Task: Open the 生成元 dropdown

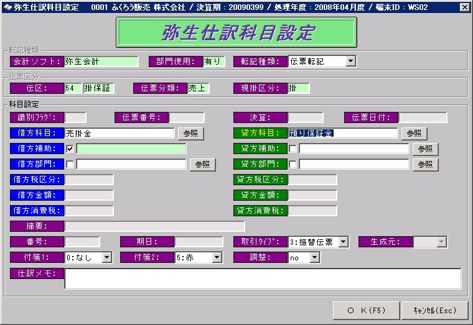Action: (x=442, y=242)
